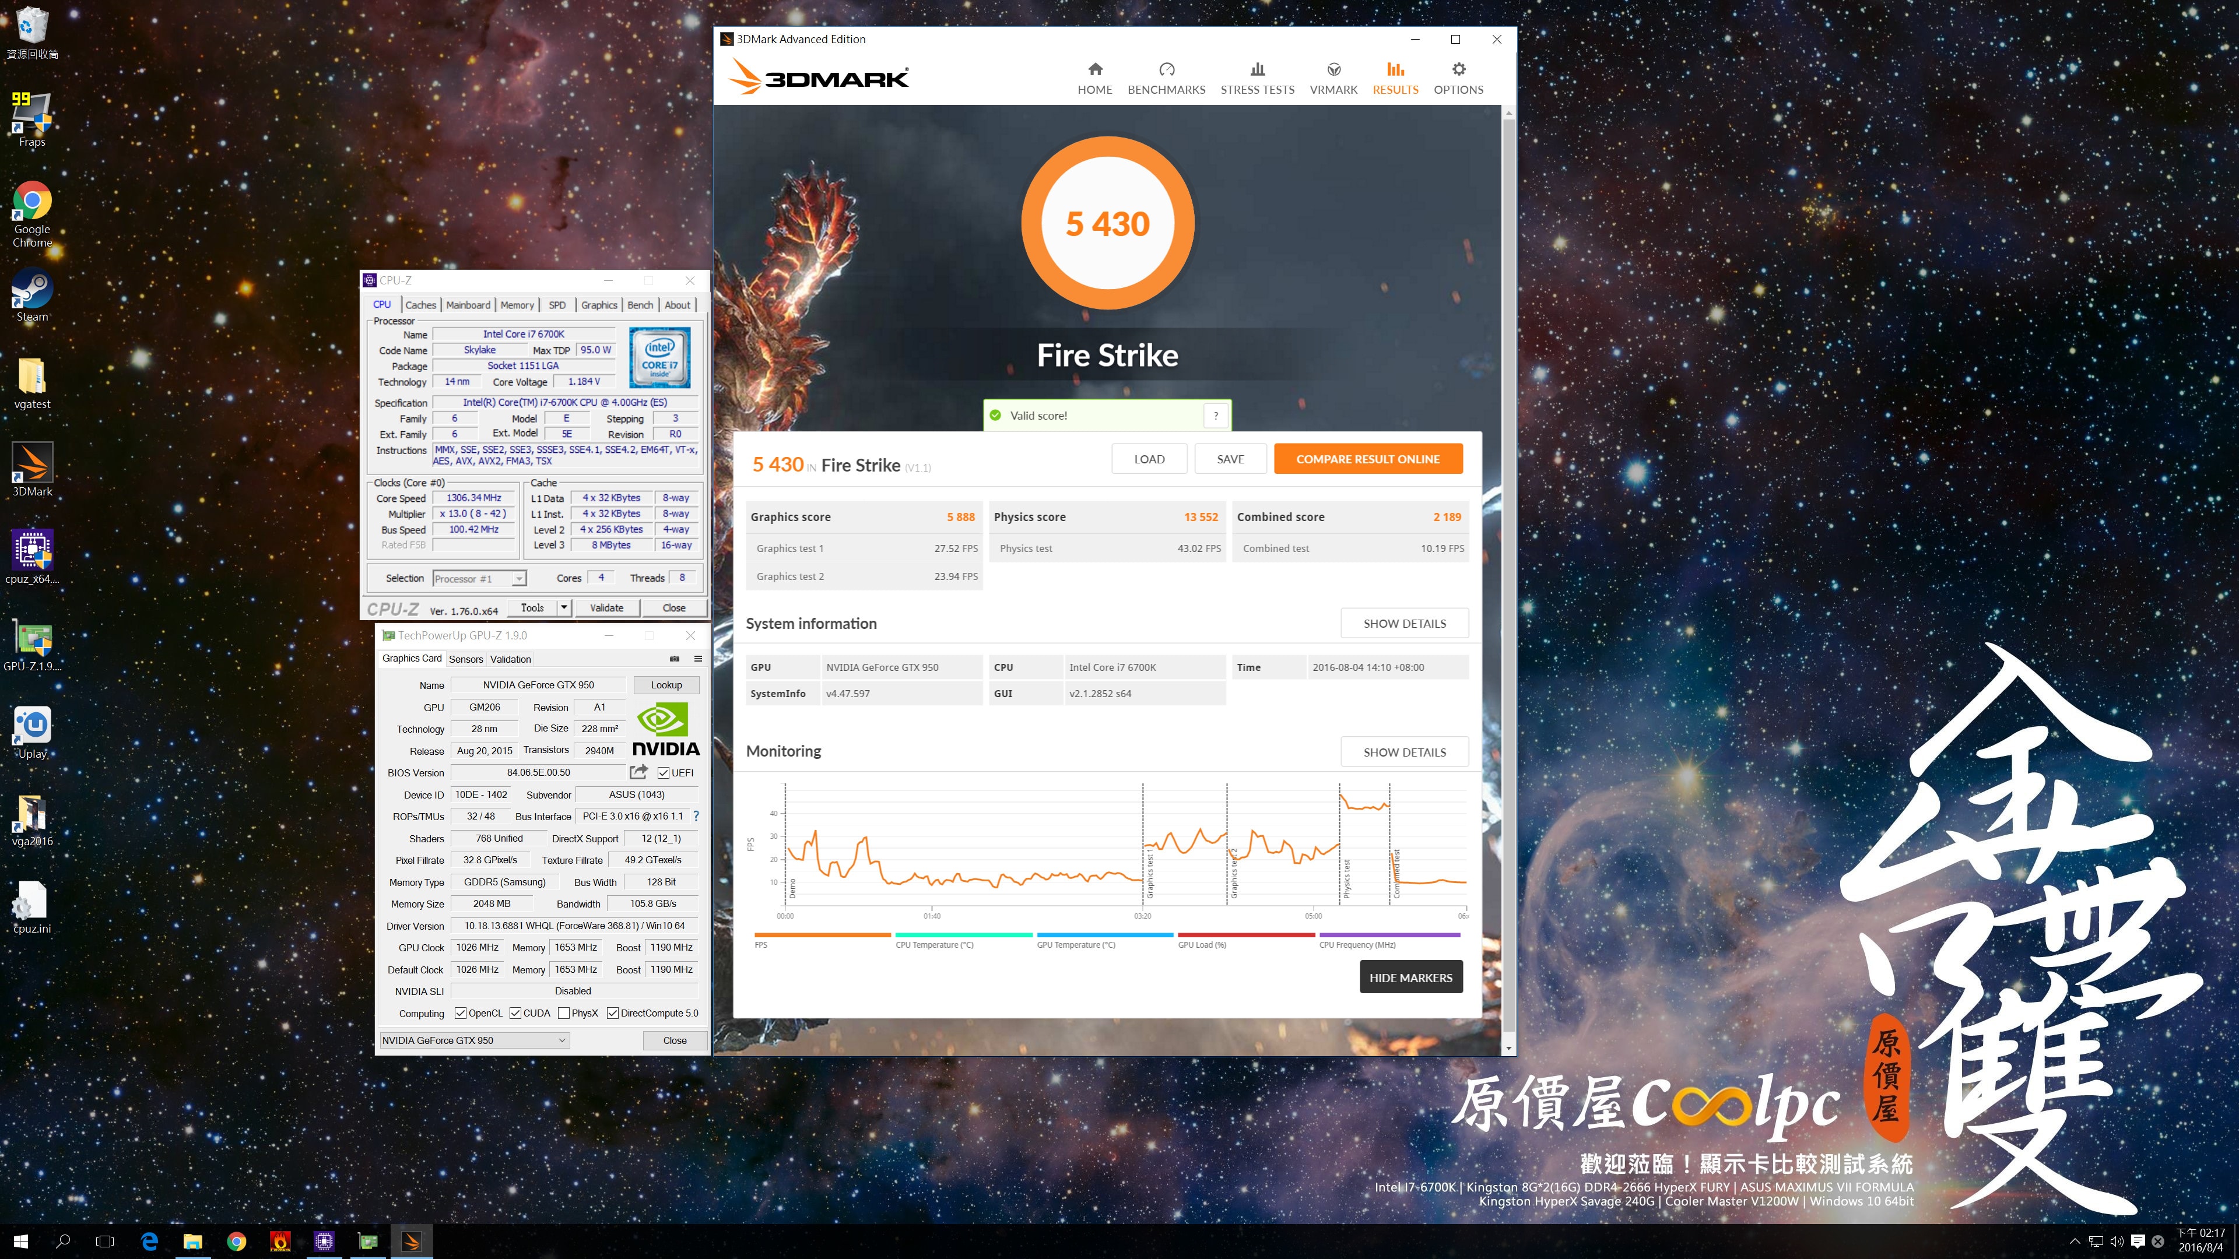
Task: Switch to CPU-Z Bench tab
Action: point(640,305)
